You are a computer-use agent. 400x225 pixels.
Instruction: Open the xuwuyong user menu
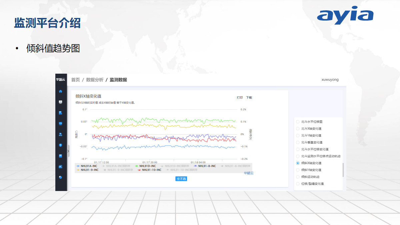click(x=330, y=80)
